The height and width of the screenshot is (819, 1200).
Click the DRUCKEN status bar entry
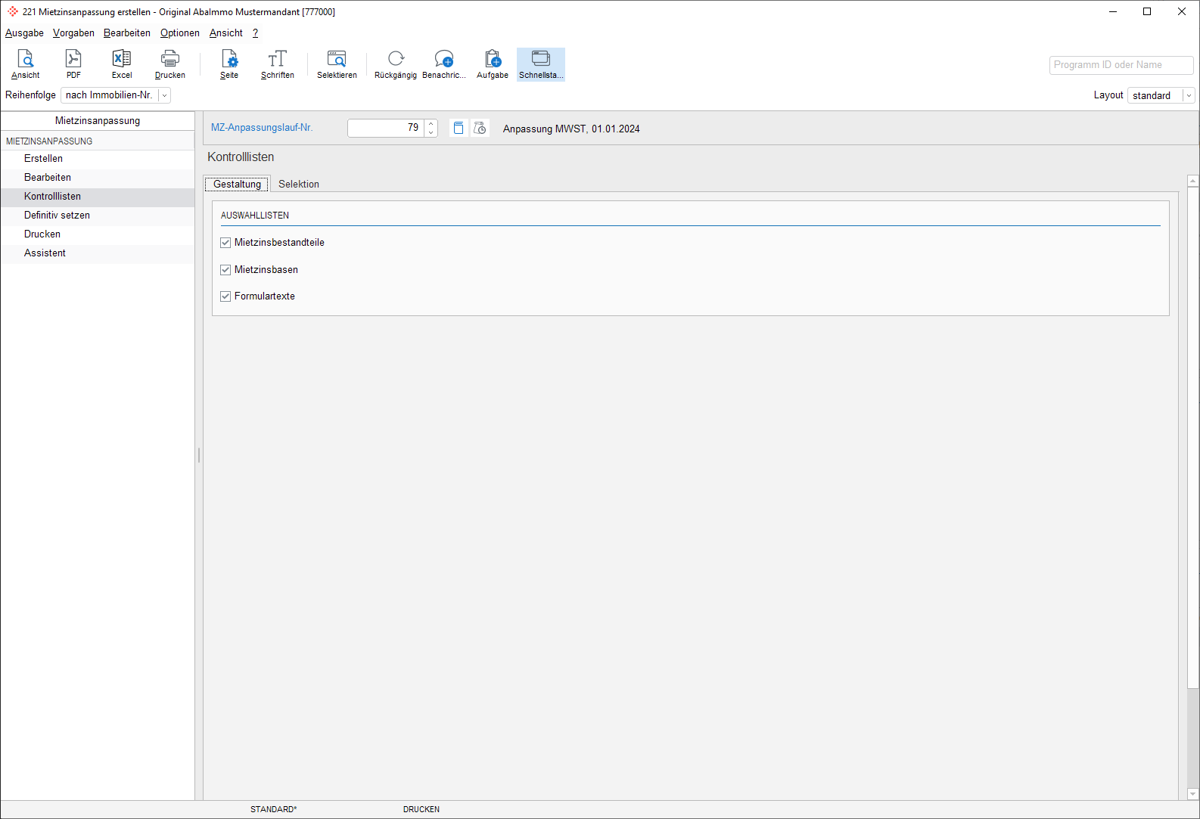421,809
